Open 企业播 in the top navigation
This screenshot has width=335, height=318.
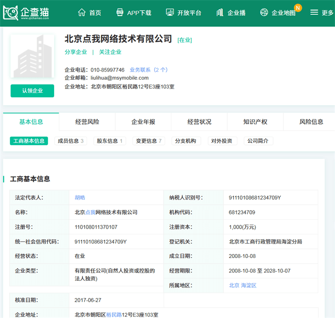pos(236,13)
